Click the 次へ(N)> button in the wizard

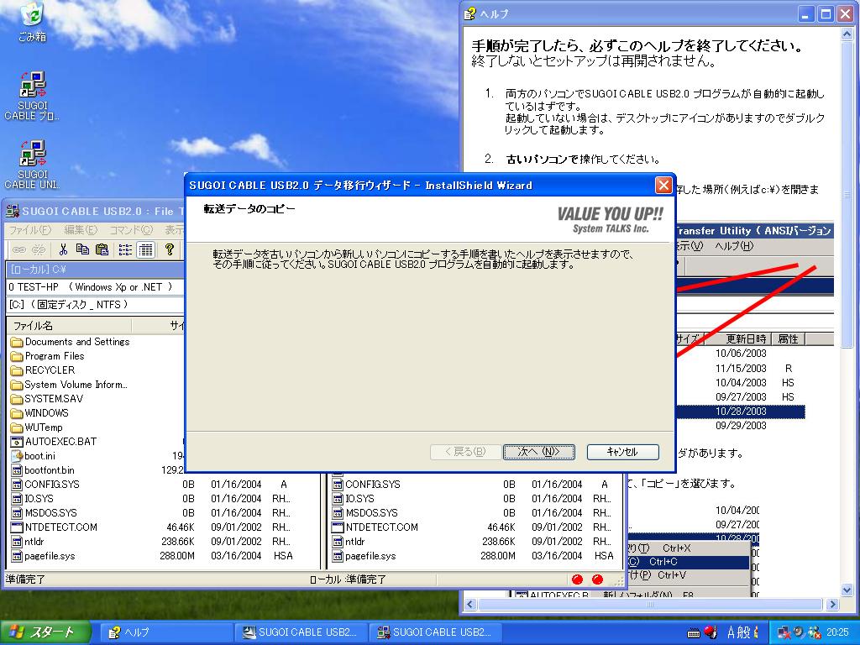pyautogui.click(x=539, y=452)
